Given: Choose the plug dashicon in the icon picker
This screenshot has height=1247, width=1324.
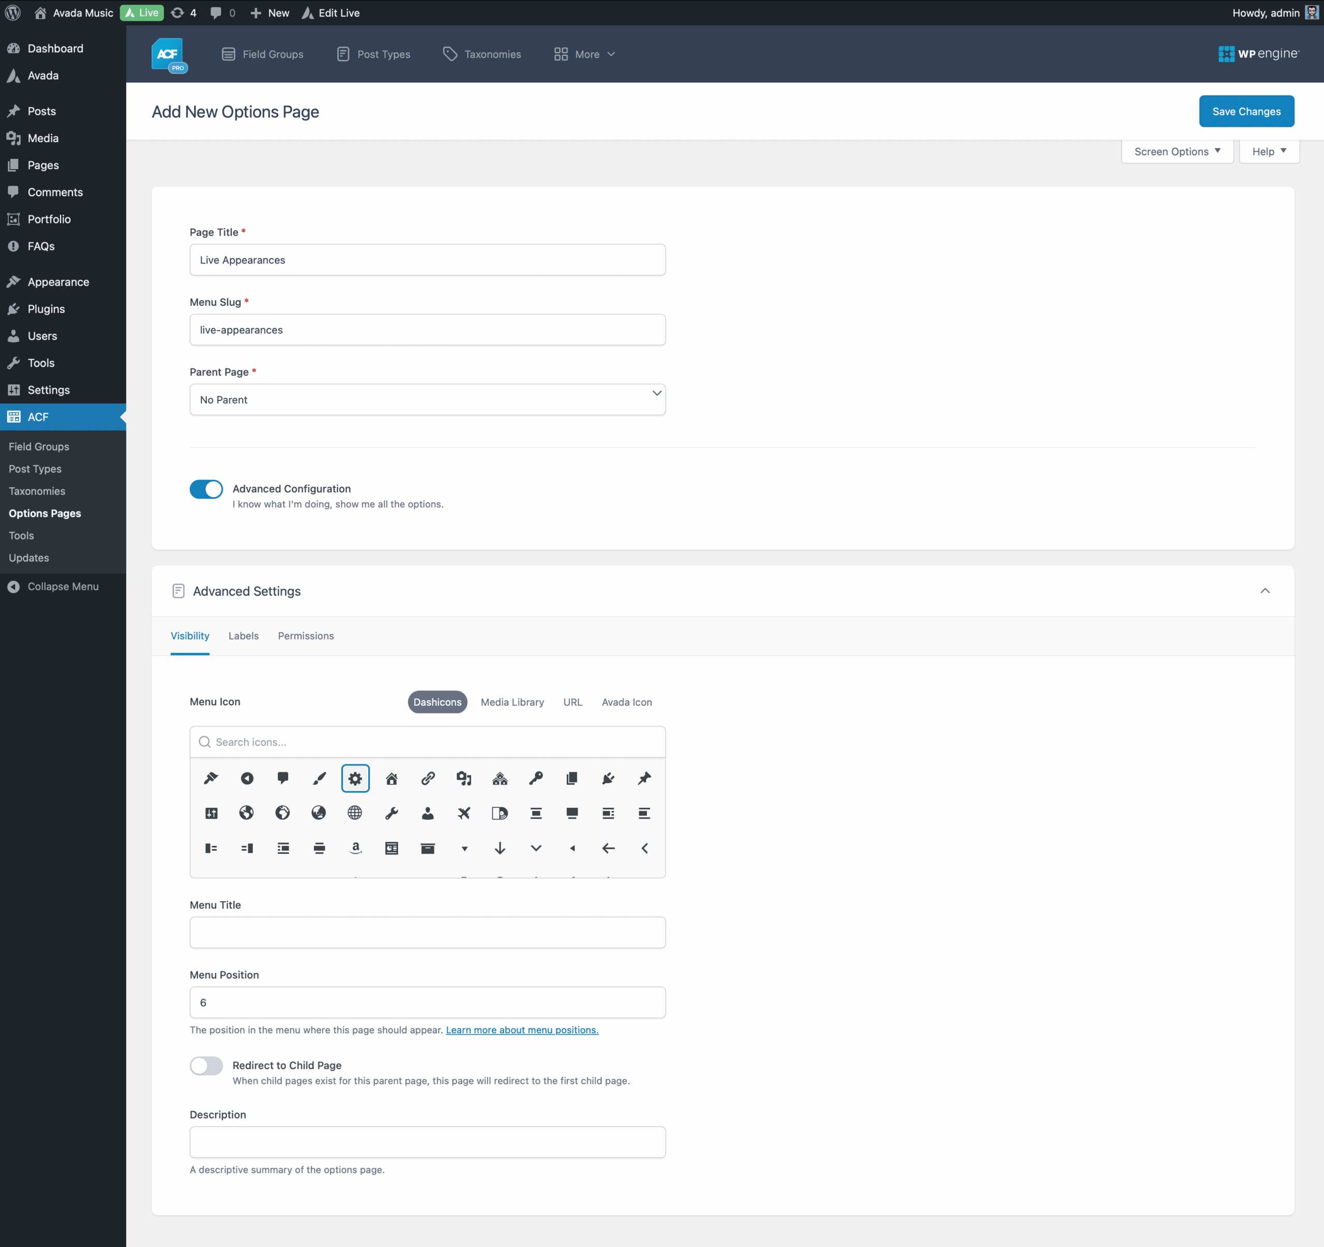Looking at the screenshot, I should click(x=608, y=778).
